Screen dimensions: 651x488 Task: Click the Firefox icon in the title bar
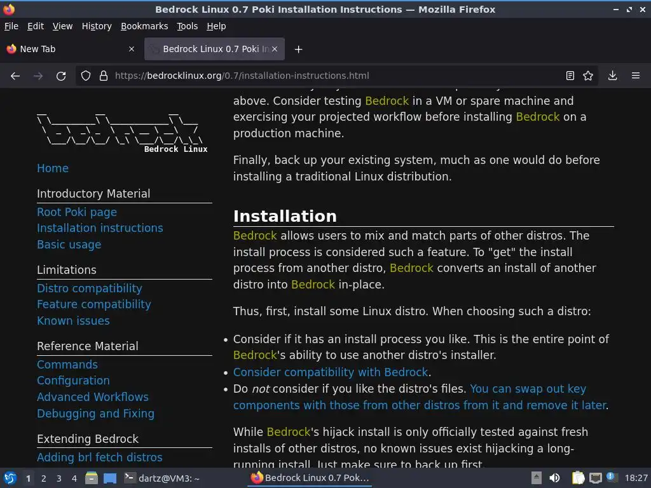point(9,9)
